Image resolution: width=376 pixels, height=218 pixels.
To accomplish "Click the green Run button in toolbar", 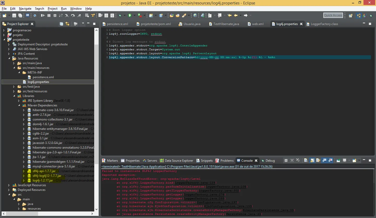I will pyautogui.click(x=130, y=16).
